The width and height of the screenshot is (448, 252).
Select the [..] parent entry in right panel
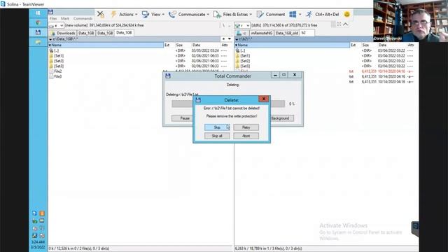pos(241,50)
